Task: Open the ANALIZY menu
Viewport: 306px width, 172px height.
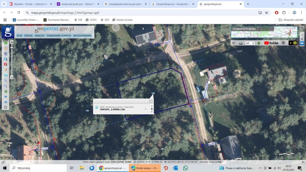Action: (40, 36)
